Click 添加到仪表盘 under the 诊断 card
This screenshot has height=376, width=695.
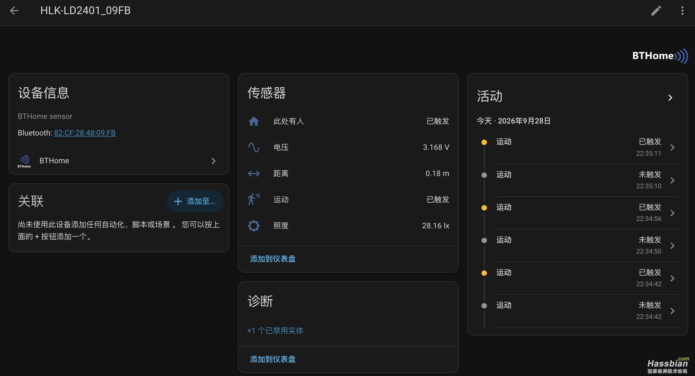pos(273,359)
